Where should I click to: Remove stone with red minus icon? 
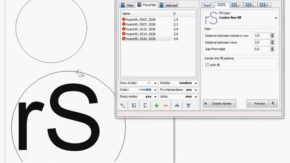(x=166, y=105)
